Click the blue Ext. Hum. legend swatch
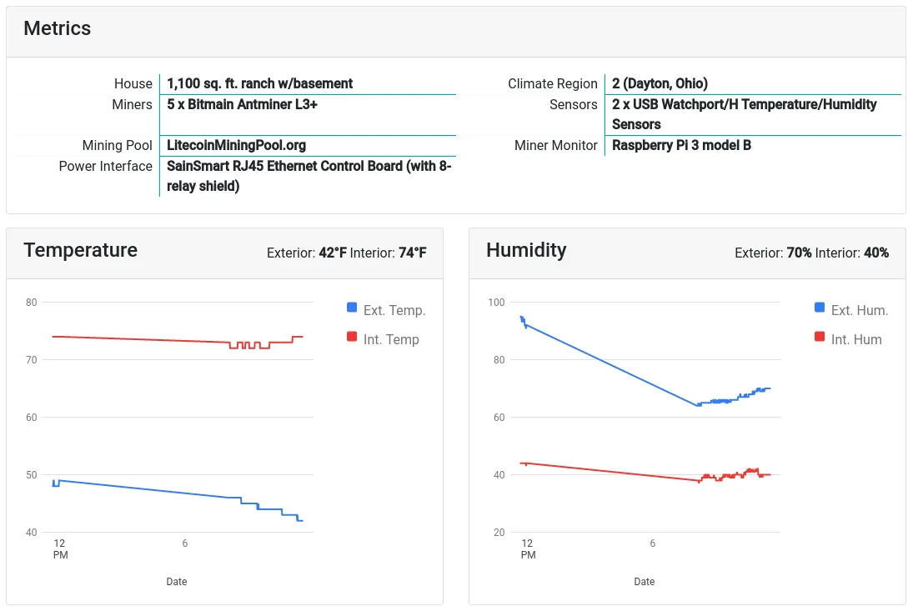913x611 pixels. (x=820, y=308)
